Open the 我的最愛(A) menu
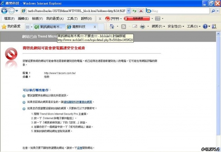221x152 pixels. pyautogui.click(x=55, y=19)
